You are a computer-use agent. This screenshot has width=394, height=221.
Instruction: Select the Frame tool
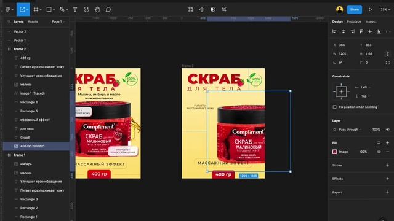coord(36,10)
